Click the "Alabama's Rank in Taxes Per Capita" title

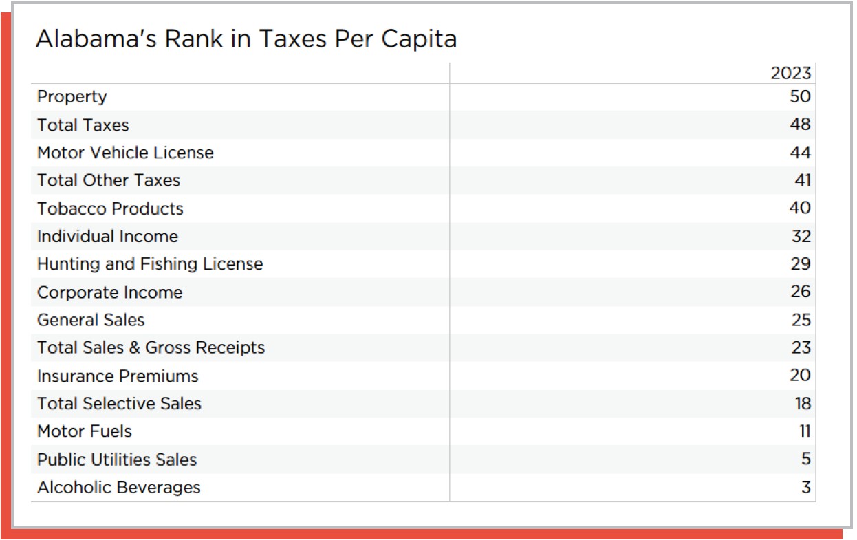coord(246,39)
